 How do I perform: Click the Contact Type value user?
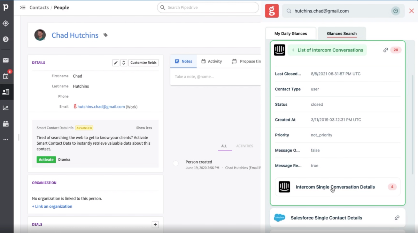(315, 89)
